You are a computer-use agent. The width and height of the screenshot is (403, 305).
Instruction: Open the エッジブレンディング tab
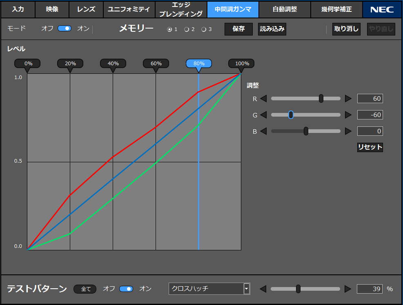(x=181, y=9)
